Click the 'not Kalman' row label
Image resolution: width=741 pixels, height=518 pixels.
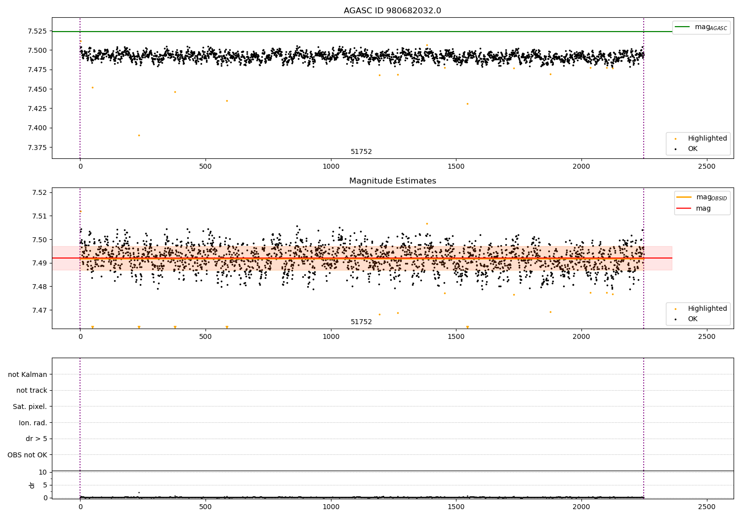click(x=28, y=374)
